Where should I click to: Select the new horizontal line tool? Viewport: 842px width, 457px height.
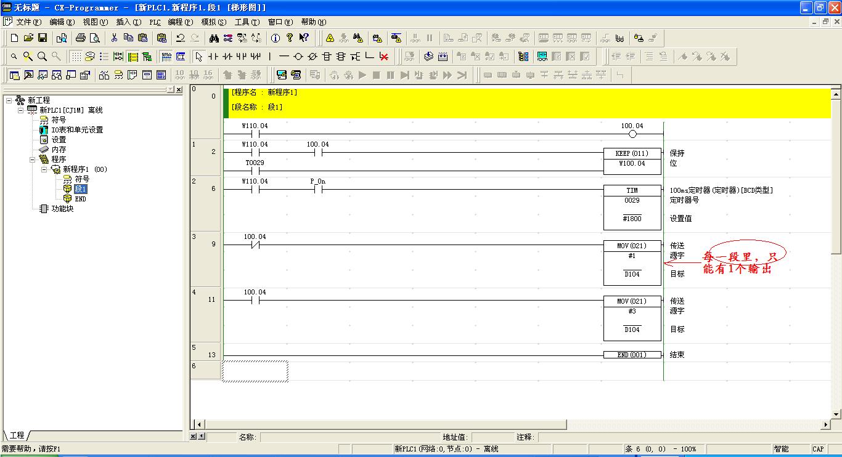pyautogui.click(x=284, y=57)
